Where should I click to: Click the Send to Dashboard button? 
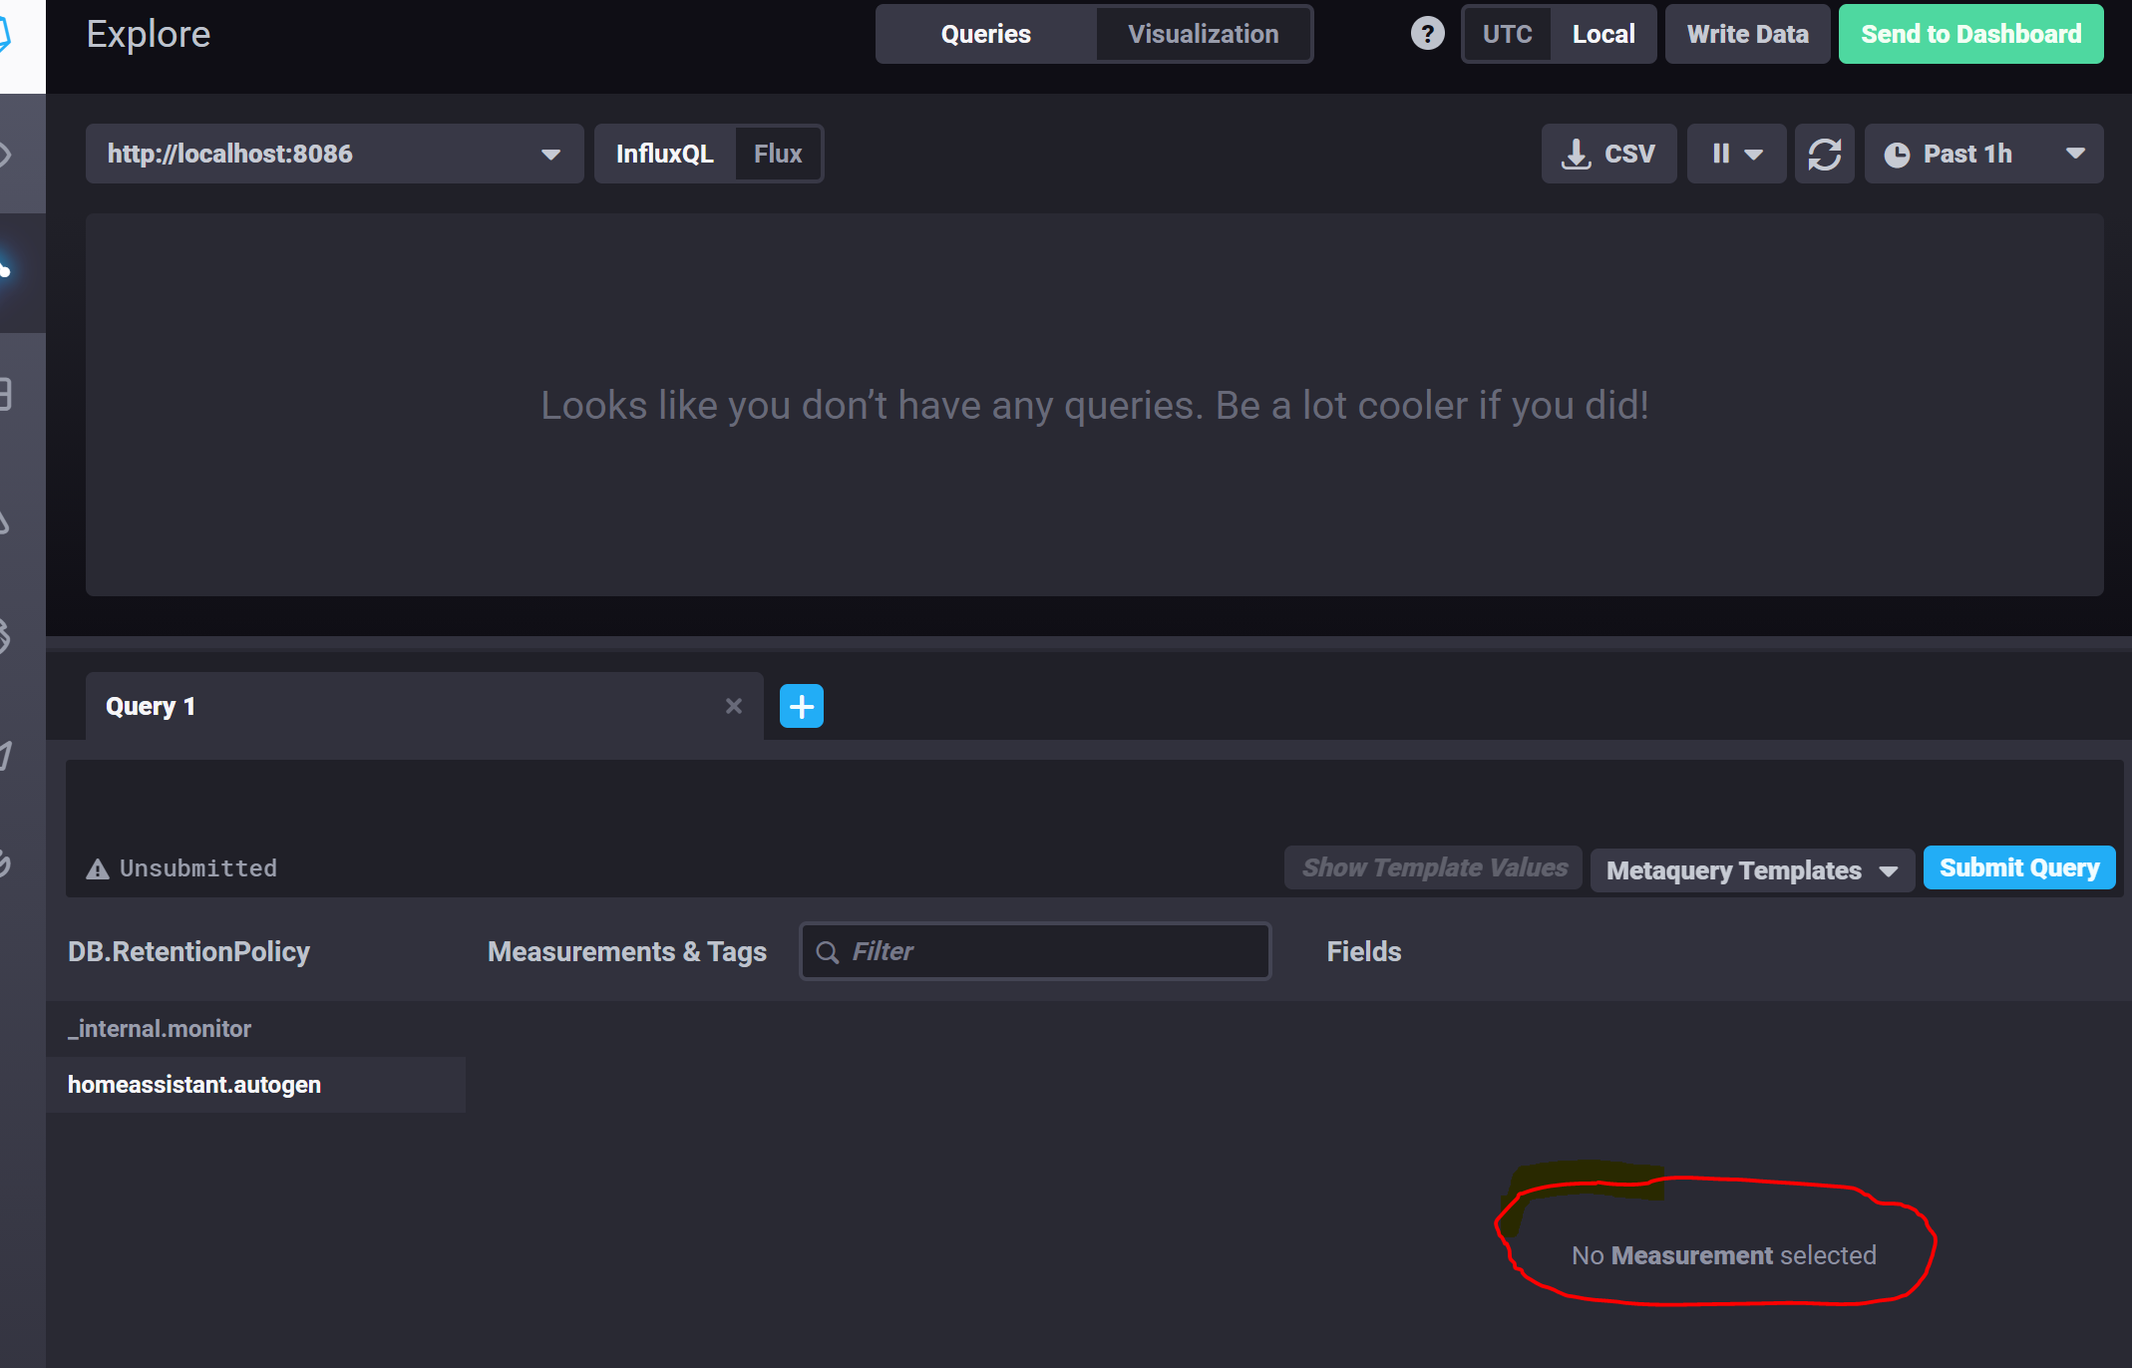(1970, 34)
